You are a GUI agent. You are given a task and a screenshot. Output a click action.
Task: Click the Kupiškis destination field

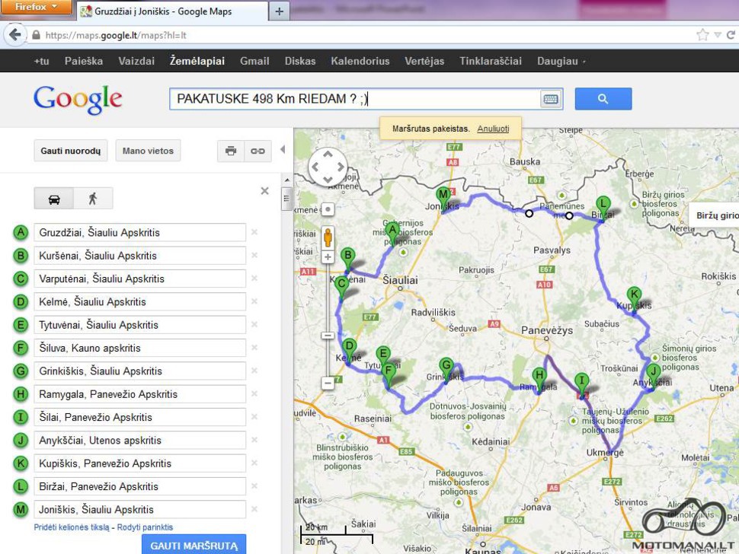click(140, 463)
